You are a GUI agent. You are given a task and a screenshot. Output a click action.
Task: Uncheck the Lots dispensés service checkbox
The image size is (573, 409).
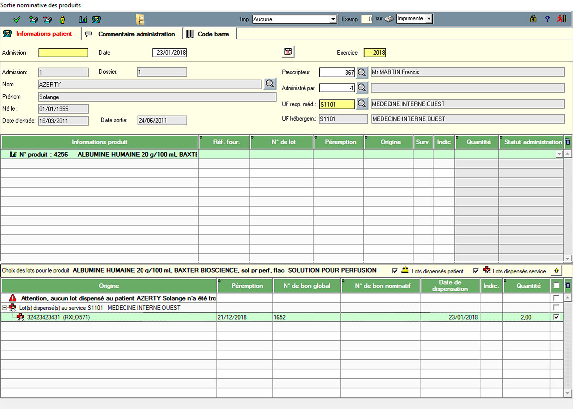coord(476,271)
